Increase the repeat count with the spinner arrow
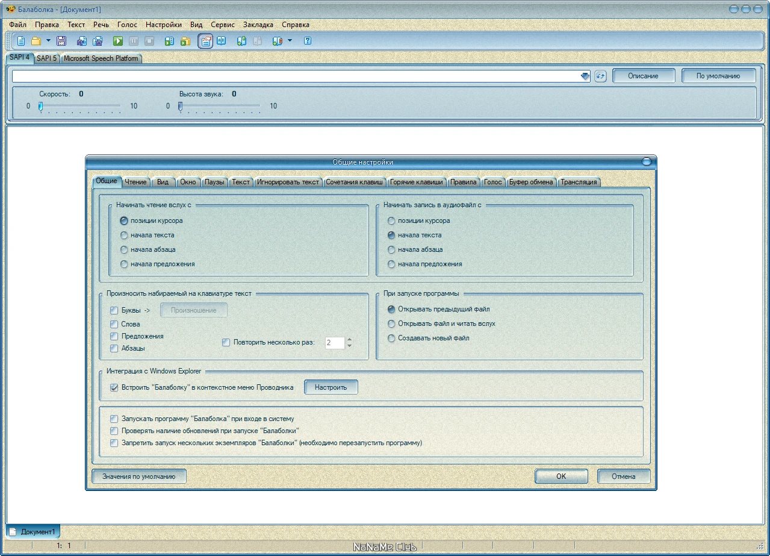The height and width of the screenshot is (556, 770). coord(349,340)
